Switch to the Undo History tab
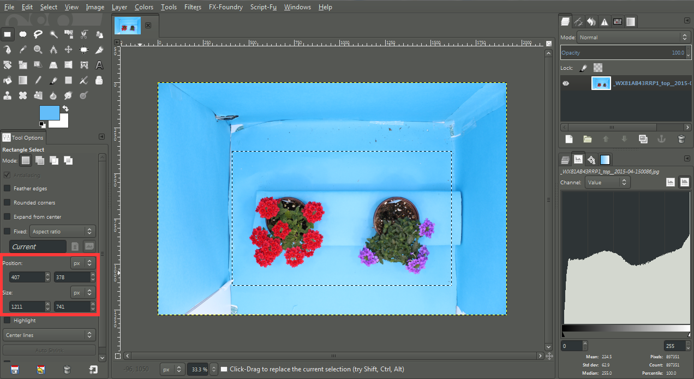This screenshot has height=379, width=694. (x=591, y=22)
